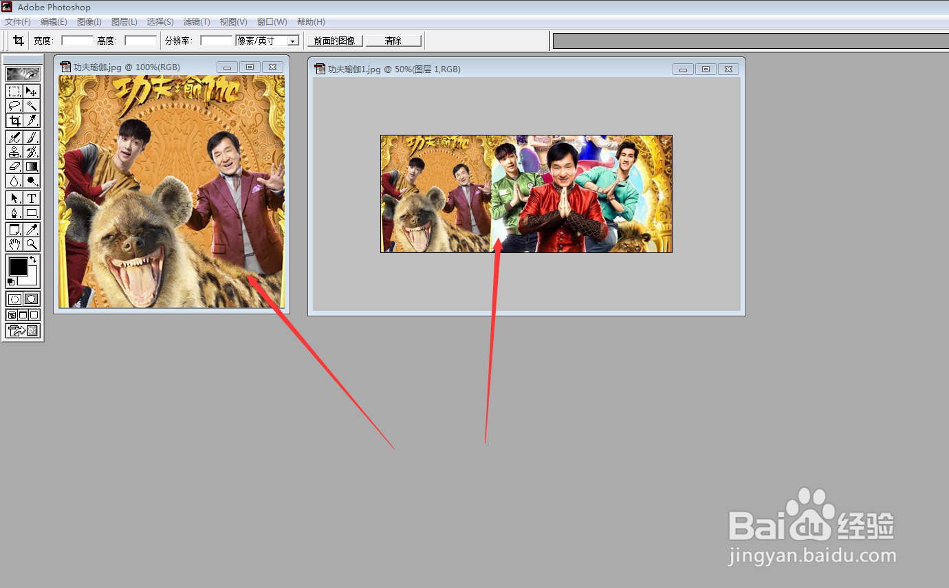This screenshot has height=588, width=949.
Task: Switch to Quick Mask mode
Action: tap(32, 299)
